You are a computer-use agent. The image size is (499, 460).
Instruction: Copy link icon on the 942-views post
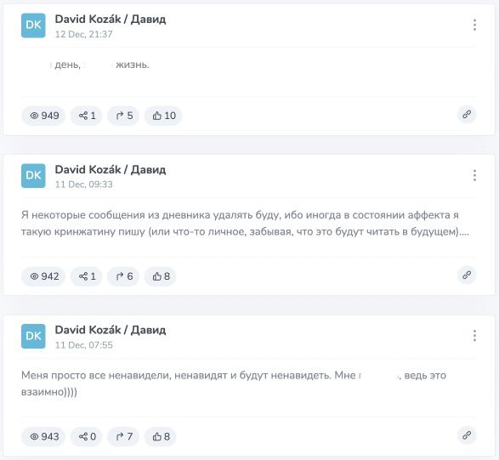pyautogui.click(x=467, y=275)
